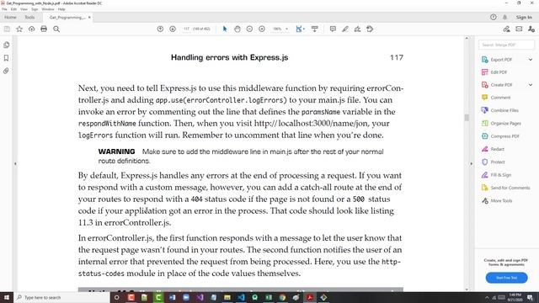539x303 pixels.
Task: Expand the left navigation pane arrow
Action: pyautogui.click(x=15, y=164)
